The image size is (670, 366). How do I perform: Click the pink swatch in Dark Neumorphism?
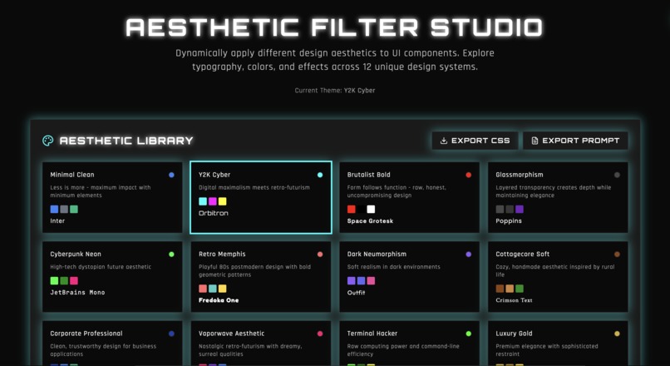tap(371, 281)
